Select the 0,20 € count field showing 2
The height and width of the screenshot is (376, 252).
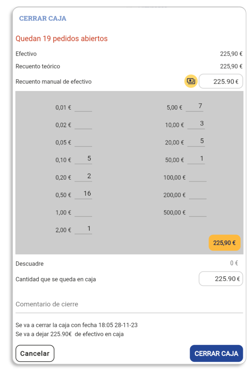[83, 177]
